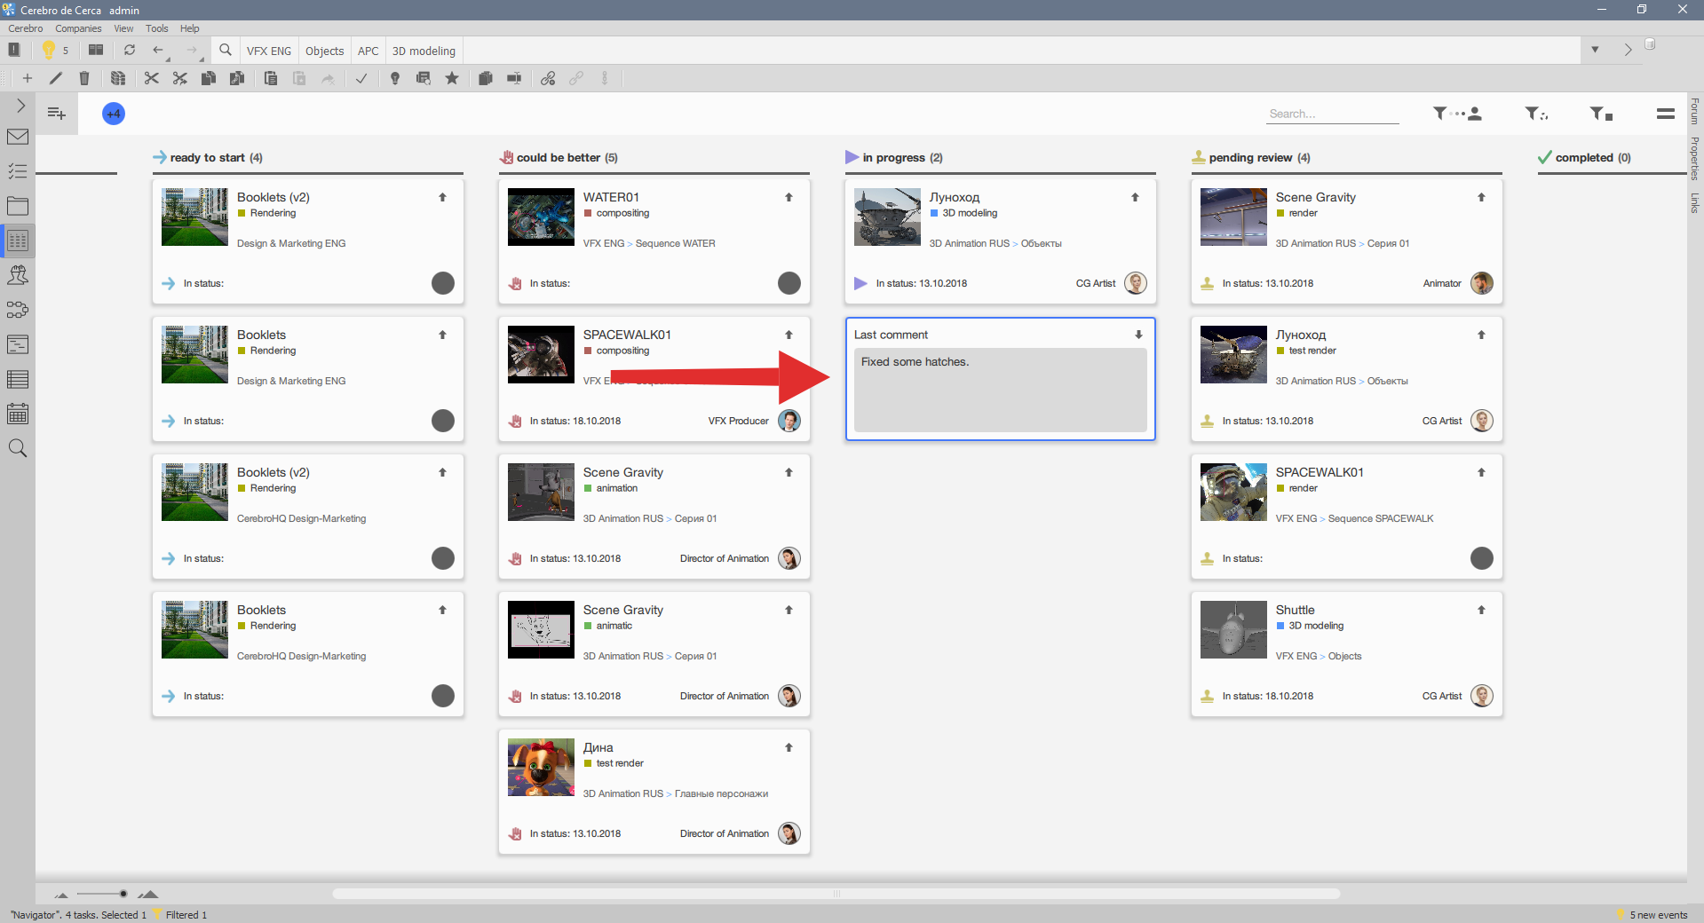This screenshot has width=1704, height=923.
Task: Toggle the filter by activity funnel icon
Action: (1536, 114)
